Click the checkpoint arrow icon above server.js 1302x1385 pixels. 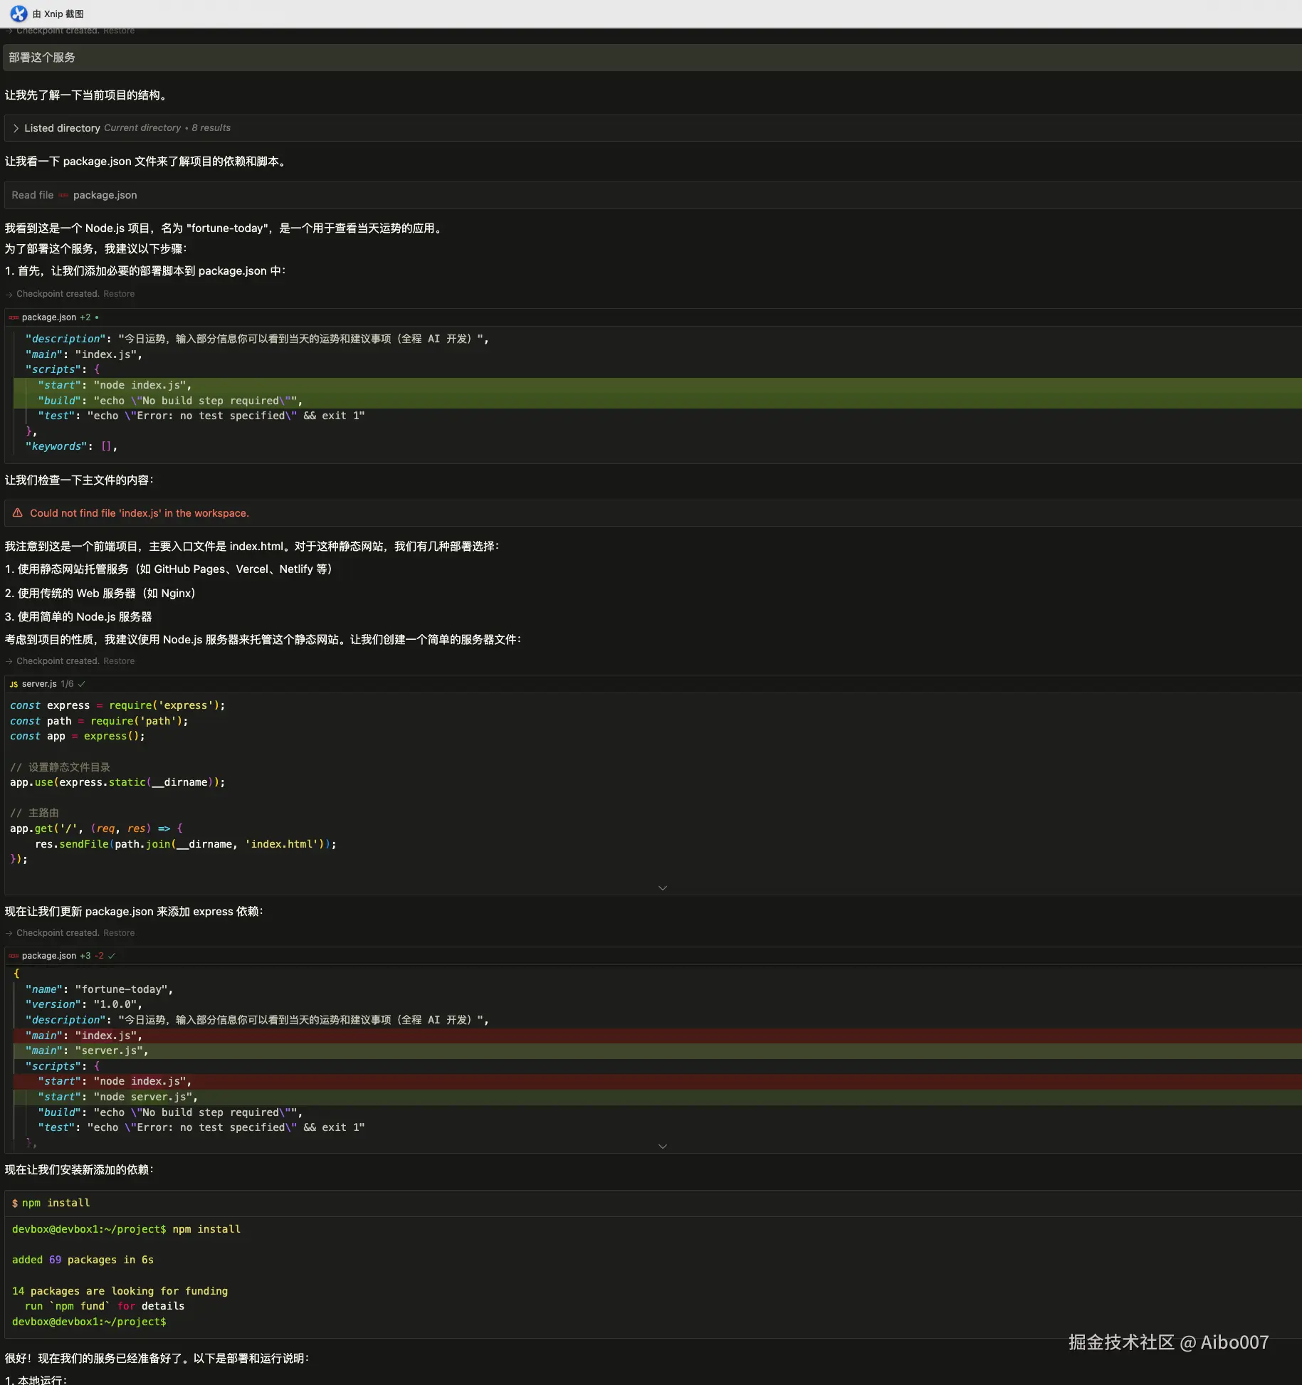click(9, 661)
